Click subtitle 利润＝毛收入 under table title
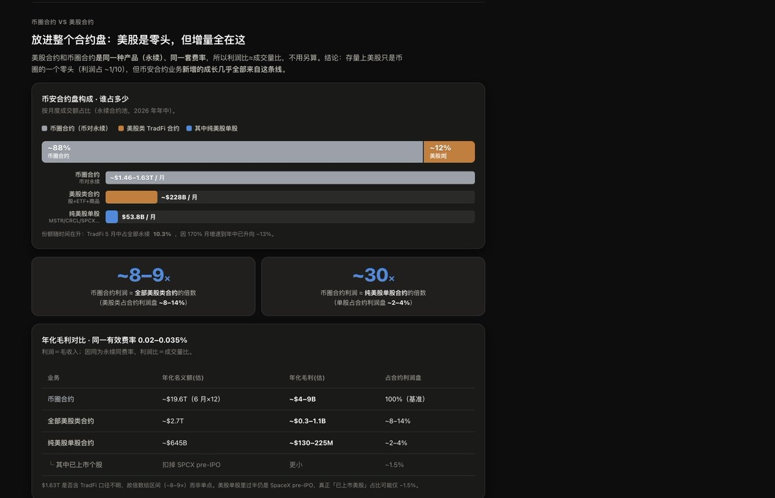 pos(118,352)
